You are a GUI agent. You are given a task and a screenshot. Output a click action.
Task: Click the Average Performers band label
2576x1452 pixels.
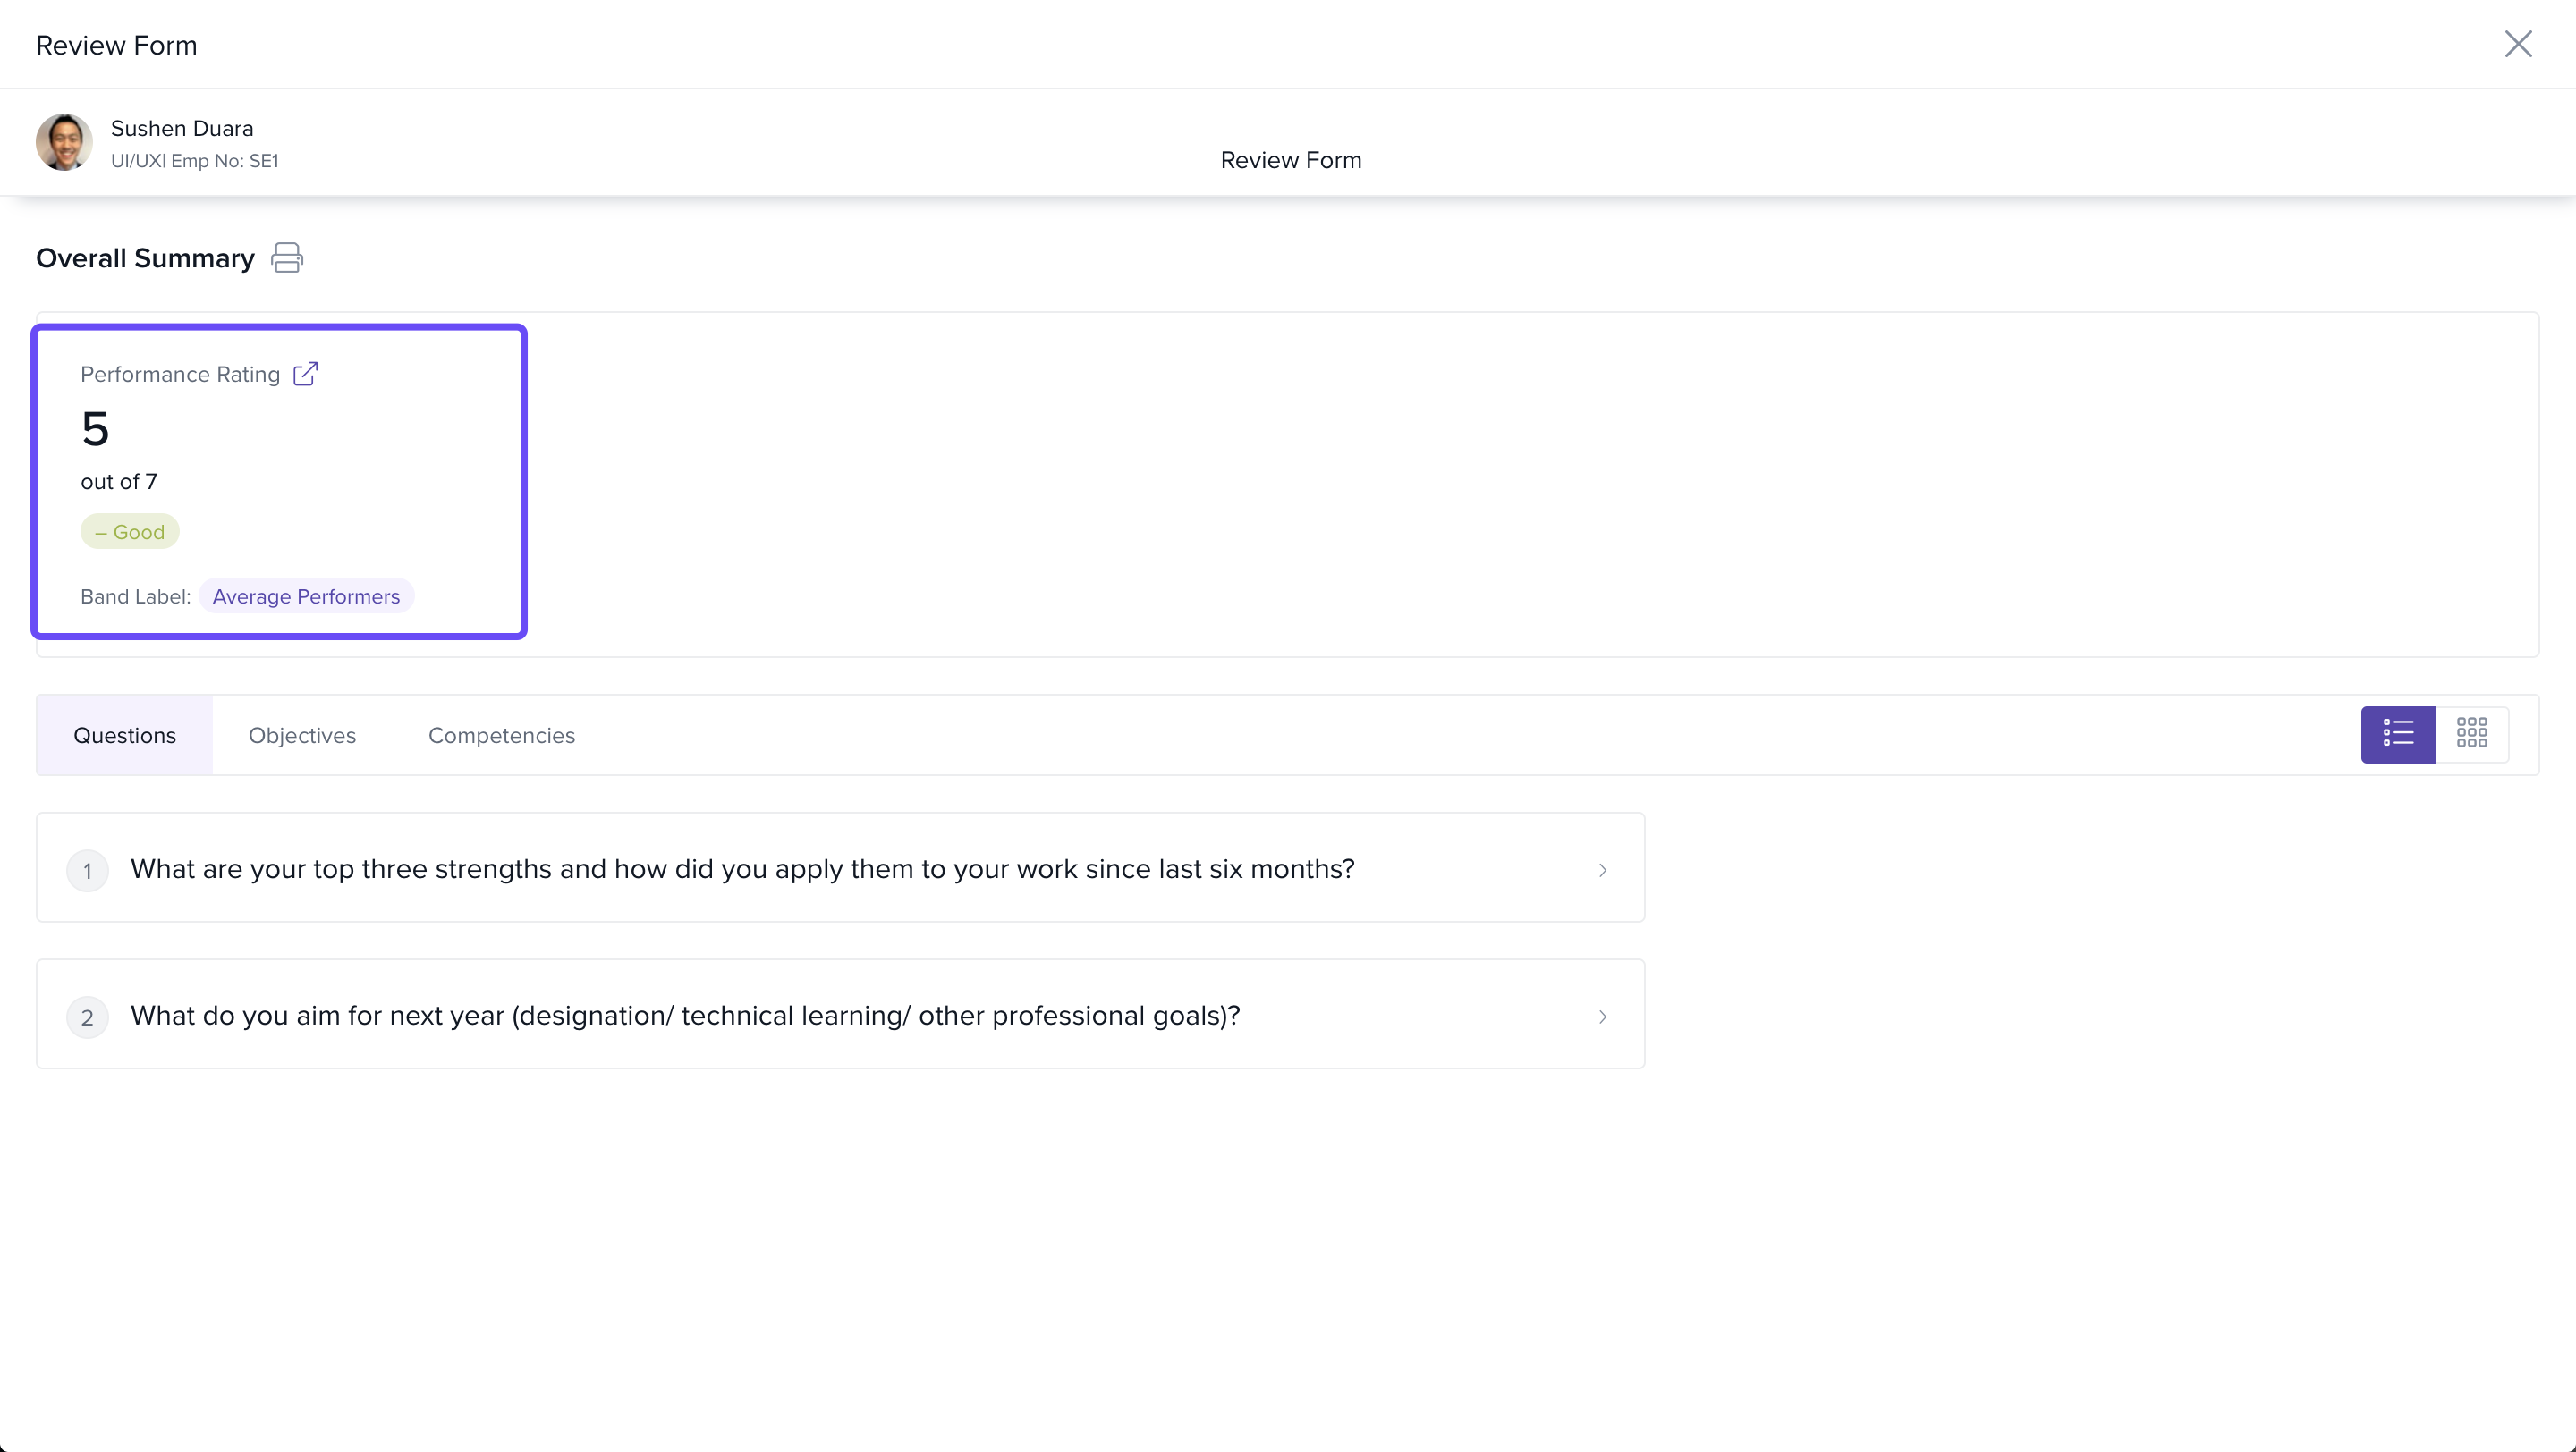[306, 596]
